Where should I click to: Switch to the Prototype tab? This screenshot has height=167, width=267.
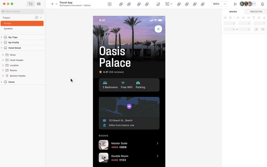[256, 12]
